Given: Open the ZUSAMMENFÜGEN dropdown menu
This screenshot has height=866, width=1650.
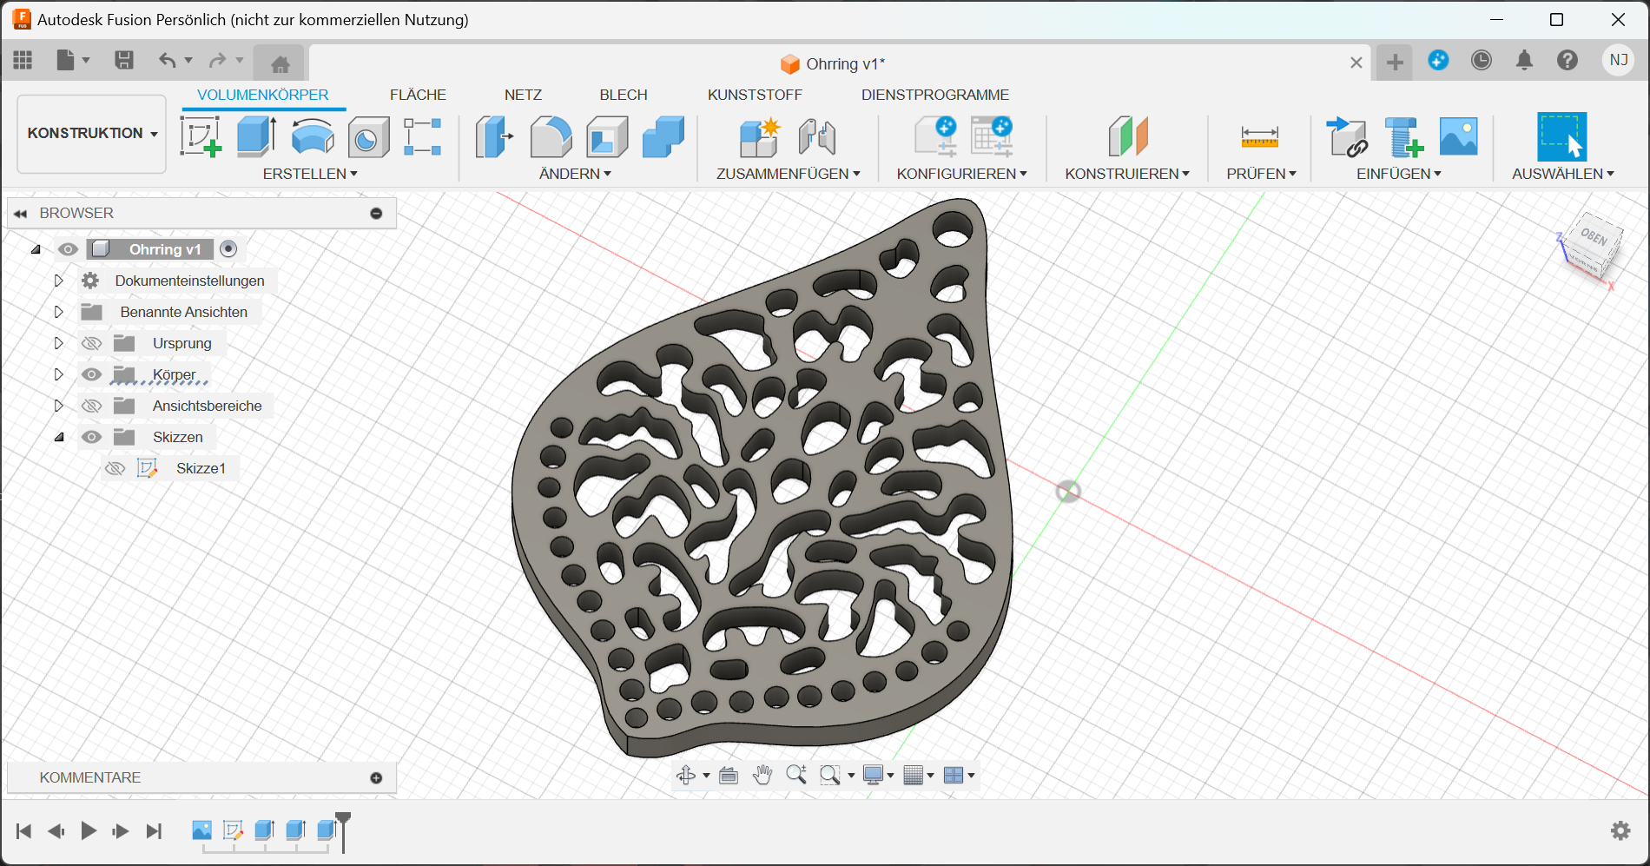Looking at the screenshot, I should (x=789, y=174).
